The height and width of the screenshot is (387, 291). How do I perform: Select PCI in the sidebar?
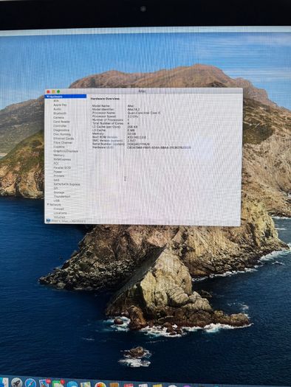(56, 164)
